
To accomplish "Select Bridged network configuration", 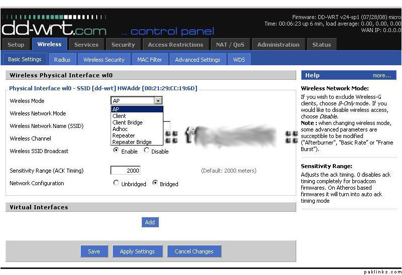I will pos(155,183).
